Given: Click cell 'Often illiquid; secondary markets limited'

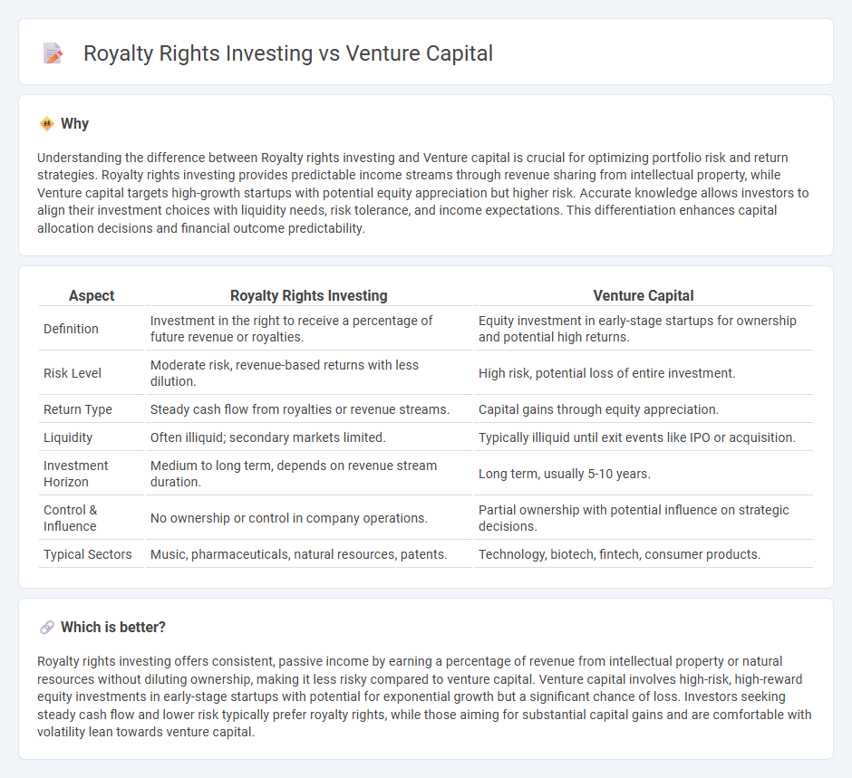Looking at the screenshot, I should [309, 437].
